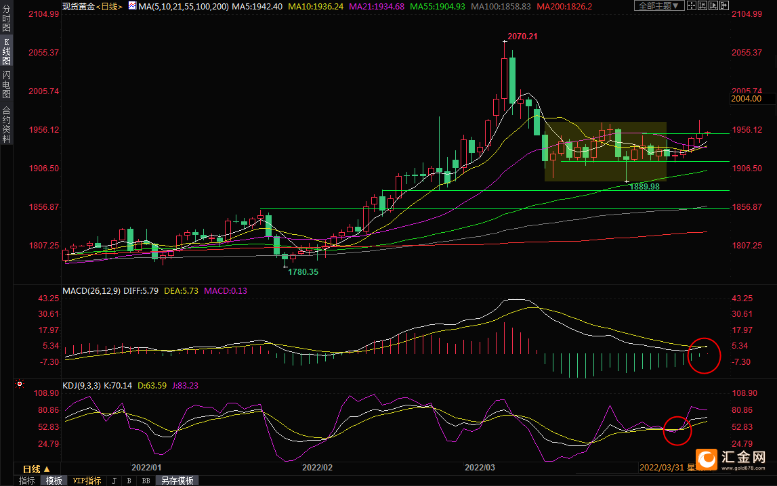Click the MA(5,10,21,55,100,200) parameters label
Viewport: 777px width, 486px height.
click(184, 7)
